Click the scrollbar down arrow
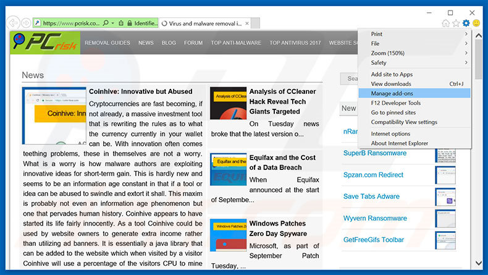The height and width of the screenshot is (275, 488). [479, 263]
